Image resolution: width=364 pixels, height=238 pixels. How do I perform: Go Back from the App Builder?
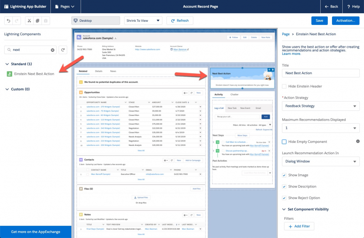tap(331, 6)
